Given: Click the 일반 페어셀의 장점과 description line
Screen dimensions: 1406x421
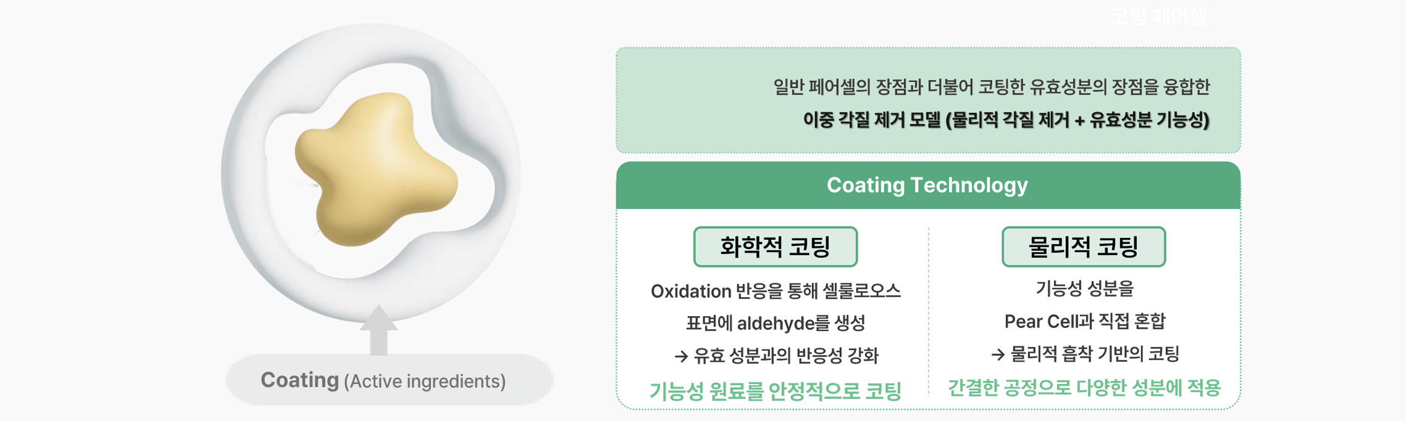Looking at the screenshot, I should click(x=991, y=87).
